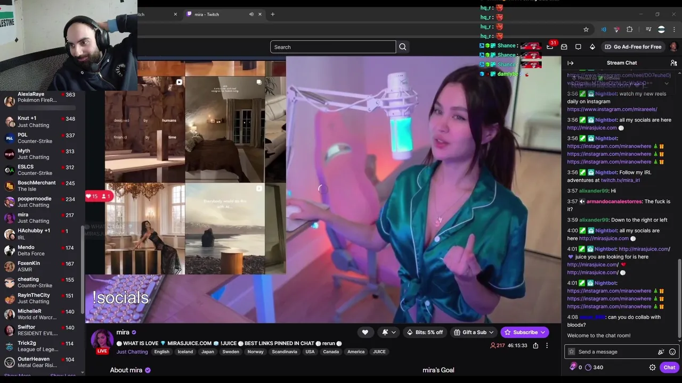Open the browser media control icon
The height and width of the screenshot is (383, 682).
(648, 29)
